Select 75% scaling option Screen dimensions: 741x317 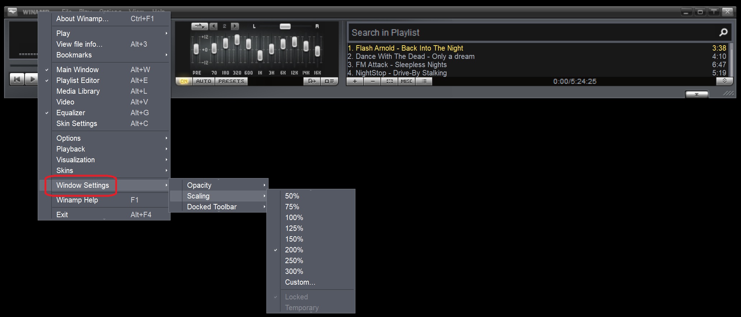tap(311, 207)
